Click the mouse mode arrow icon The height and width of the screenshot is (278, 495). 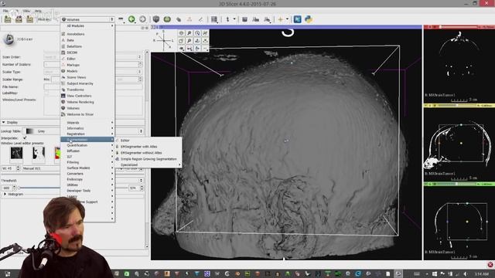227,19
